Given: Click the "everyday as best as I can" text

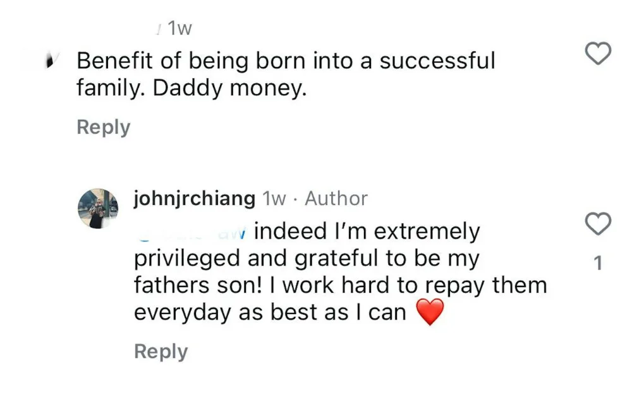Looking at the screenshot, I should pyautogui.click(x=270, y=312).
